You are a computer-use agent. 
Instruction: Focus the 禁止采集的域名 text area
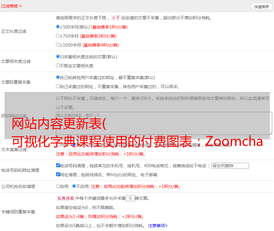[164, 123]
